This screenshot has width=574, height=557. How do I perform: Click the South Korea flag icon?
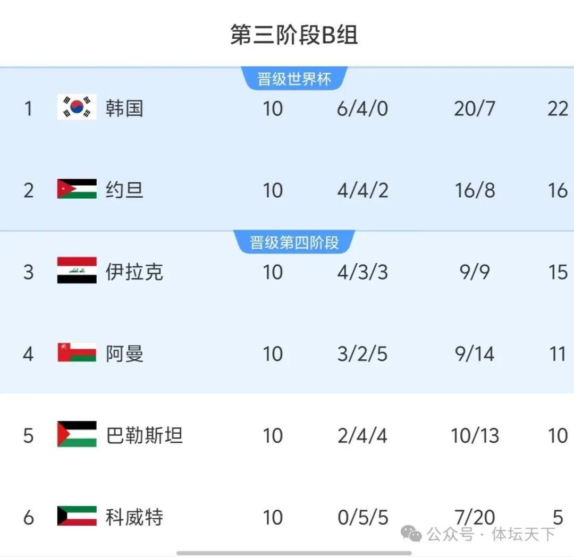pos(77,108)
